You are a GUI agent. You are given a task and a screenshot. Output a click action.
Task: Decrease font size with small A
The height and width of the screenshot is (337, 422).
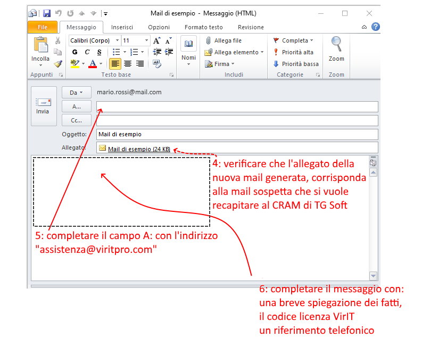tap(169, 40)
